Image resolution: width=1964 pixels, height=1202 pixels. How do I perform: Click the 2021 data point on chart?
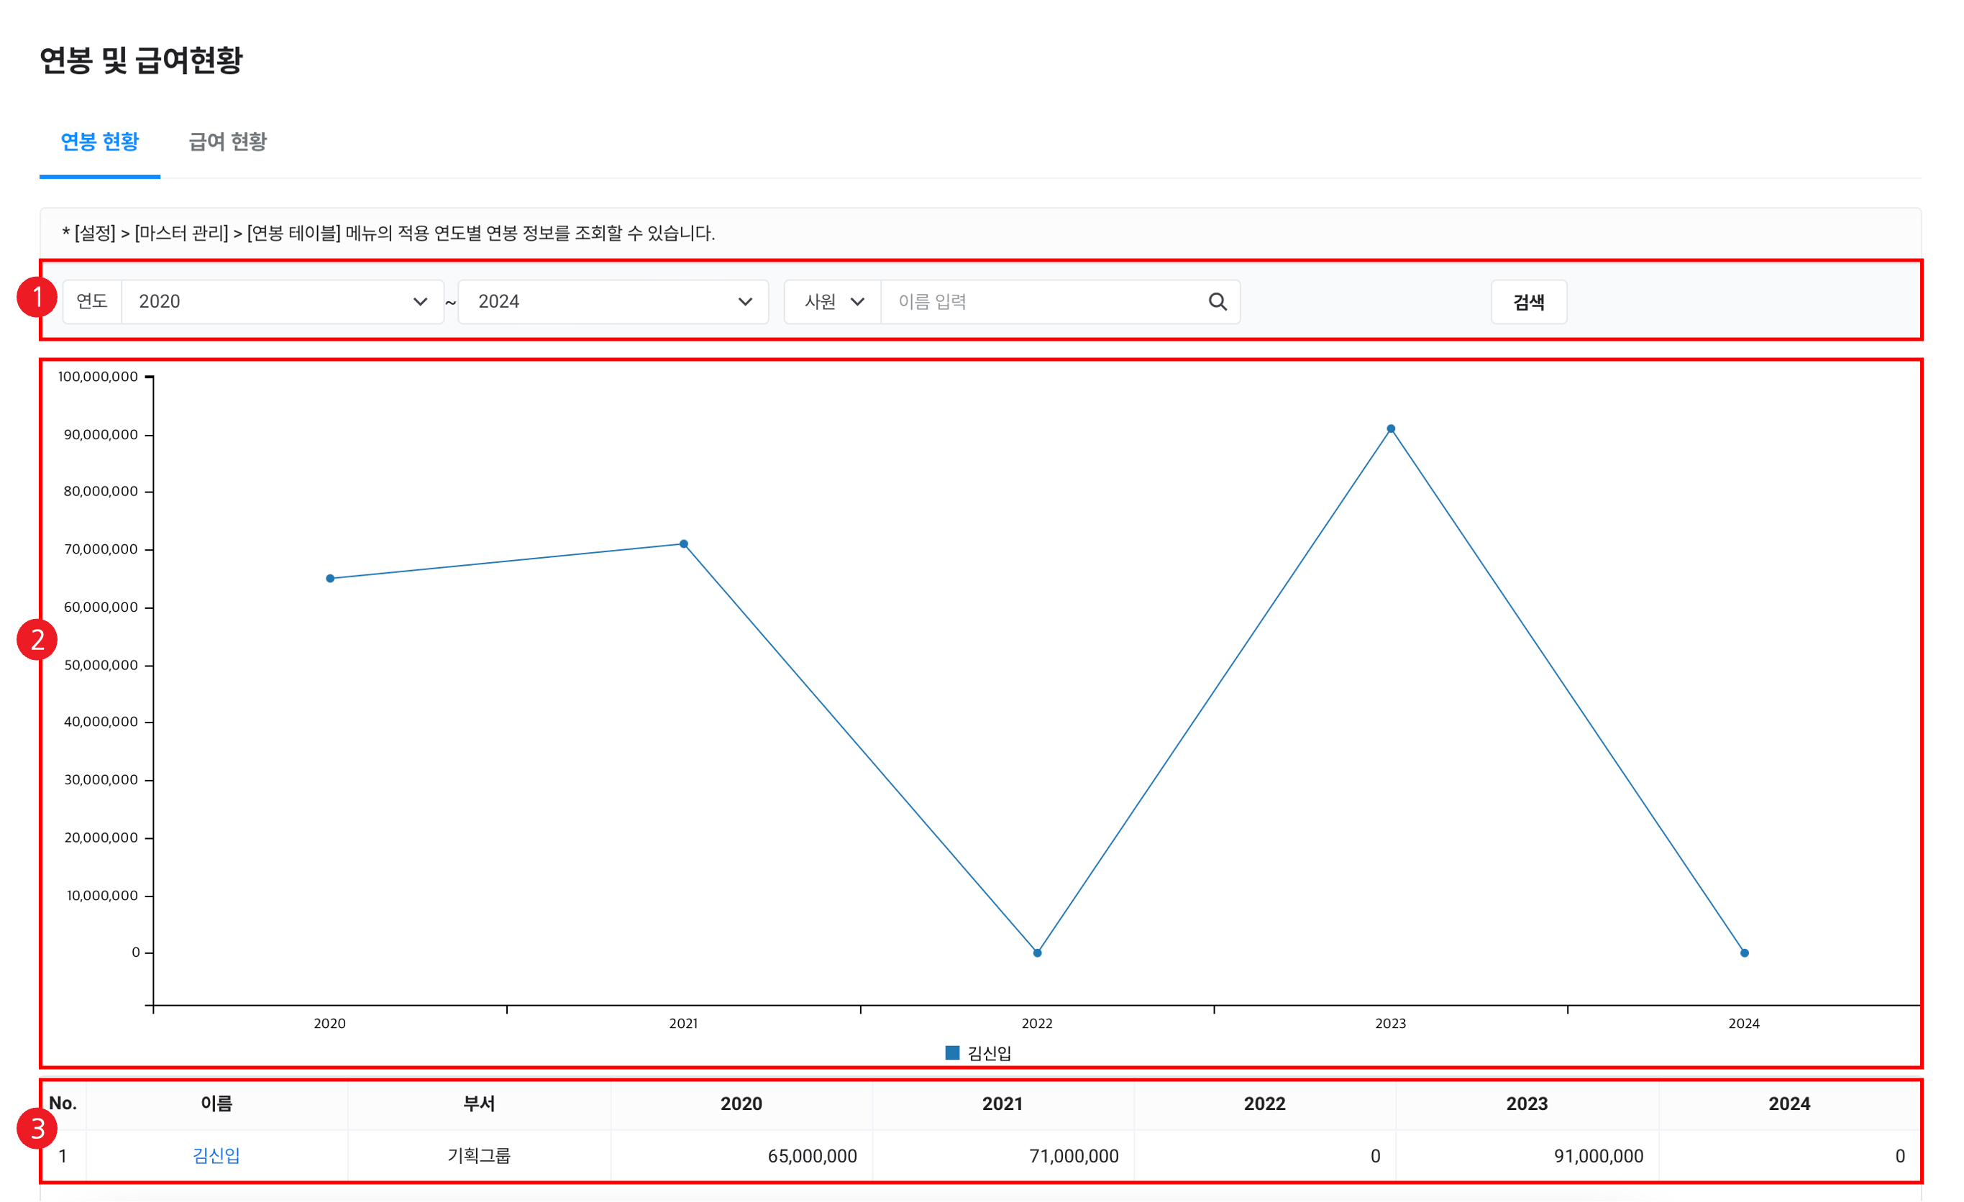(x=684, y=544)
